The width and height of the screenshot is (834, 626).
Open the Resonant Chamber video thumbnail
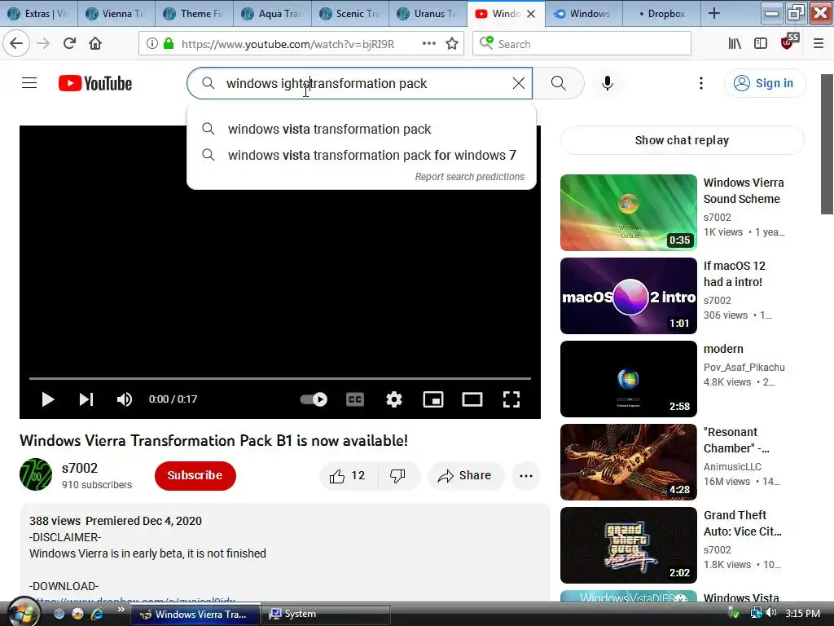click(x=629, y=461)
